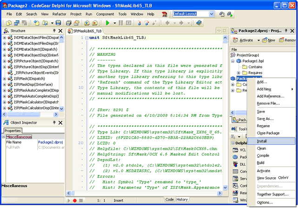Click the macro record red circle below the editor

tap(75, 201)
